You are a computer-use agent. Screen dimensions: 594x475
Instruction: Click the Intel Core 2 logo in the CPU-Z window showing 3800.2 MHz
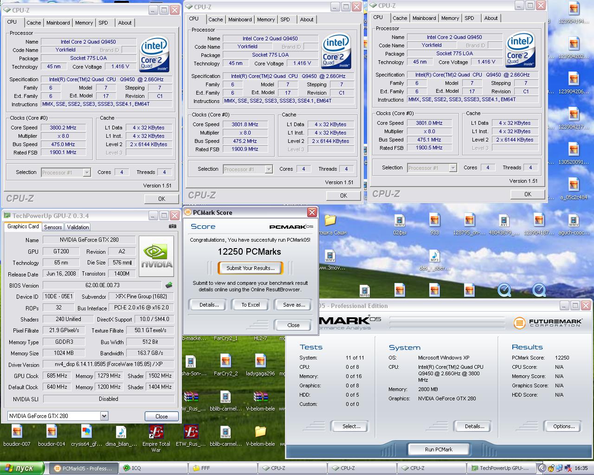coord(155,55)
